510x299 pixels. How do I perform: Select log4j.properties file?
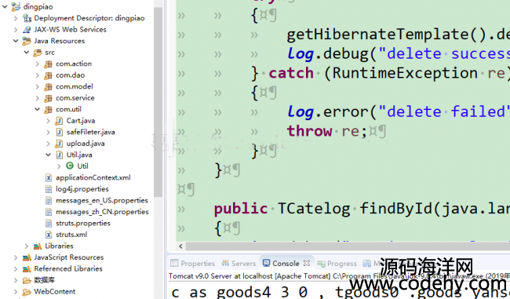click(82, 189)
